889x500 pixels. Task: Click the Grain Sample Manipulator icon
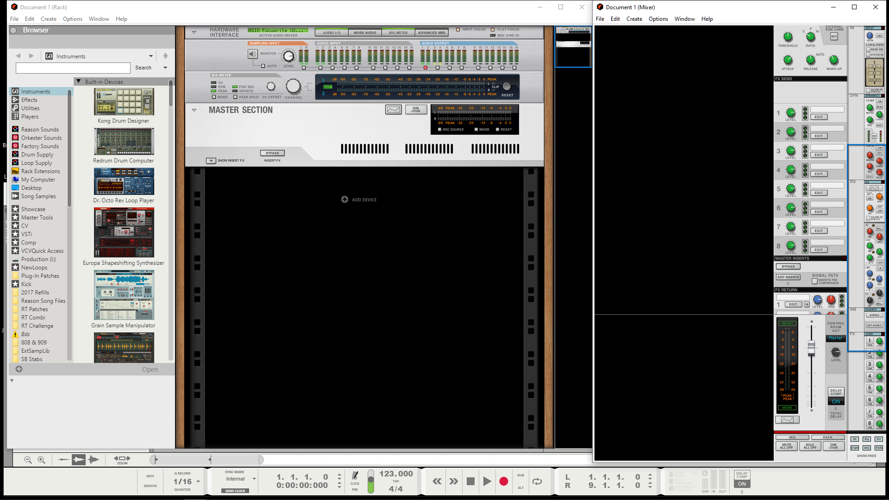tap(124, 294)
